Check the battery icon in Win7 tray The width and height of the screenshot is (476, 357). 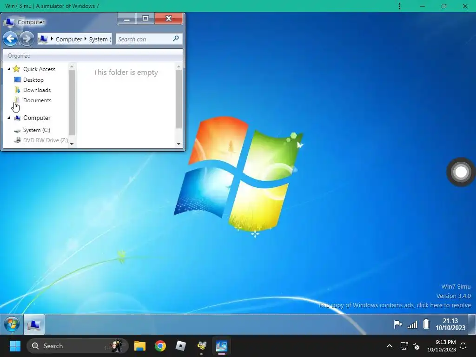click(x=426, y=324)
